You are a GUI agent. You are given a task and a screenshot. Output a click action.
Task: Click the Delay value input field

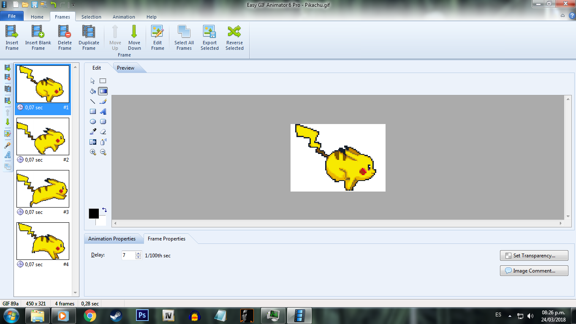click(128, 255)
